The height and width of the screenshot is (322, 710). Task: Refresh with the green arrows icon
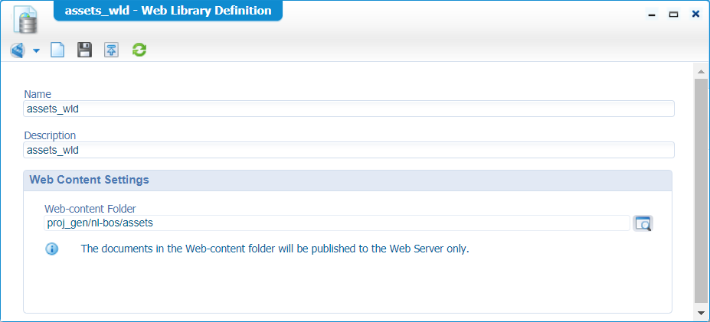pyautogui.click(x=139, y=50)
